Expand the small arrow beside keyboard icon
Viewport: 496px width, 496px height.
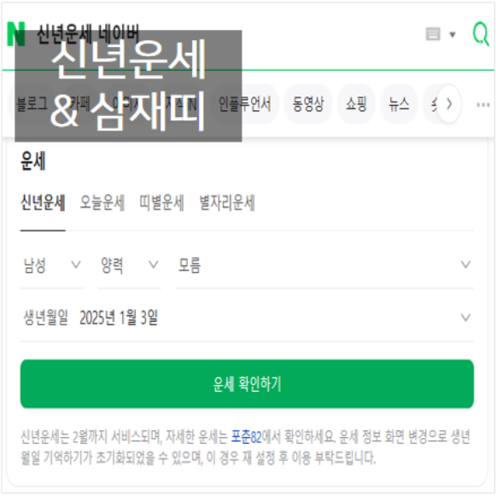click(x=452, y=34)
